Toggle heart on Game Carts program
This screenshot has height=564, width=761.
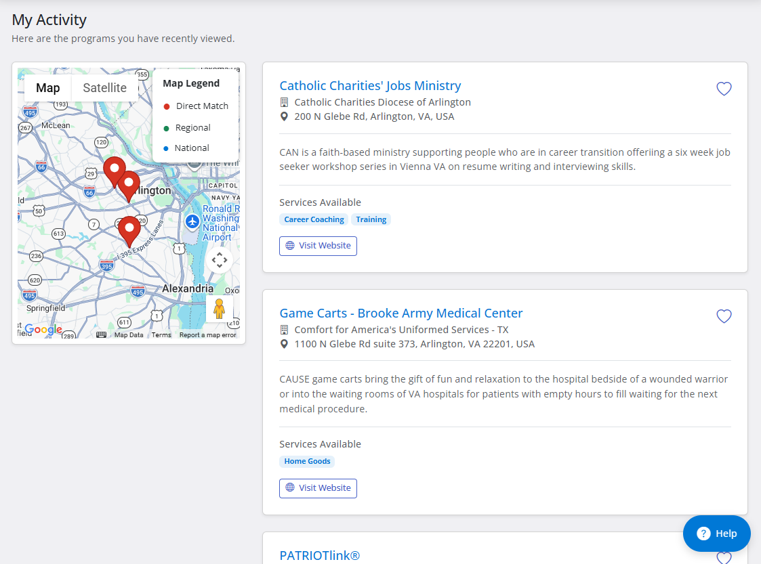(724, 316)
